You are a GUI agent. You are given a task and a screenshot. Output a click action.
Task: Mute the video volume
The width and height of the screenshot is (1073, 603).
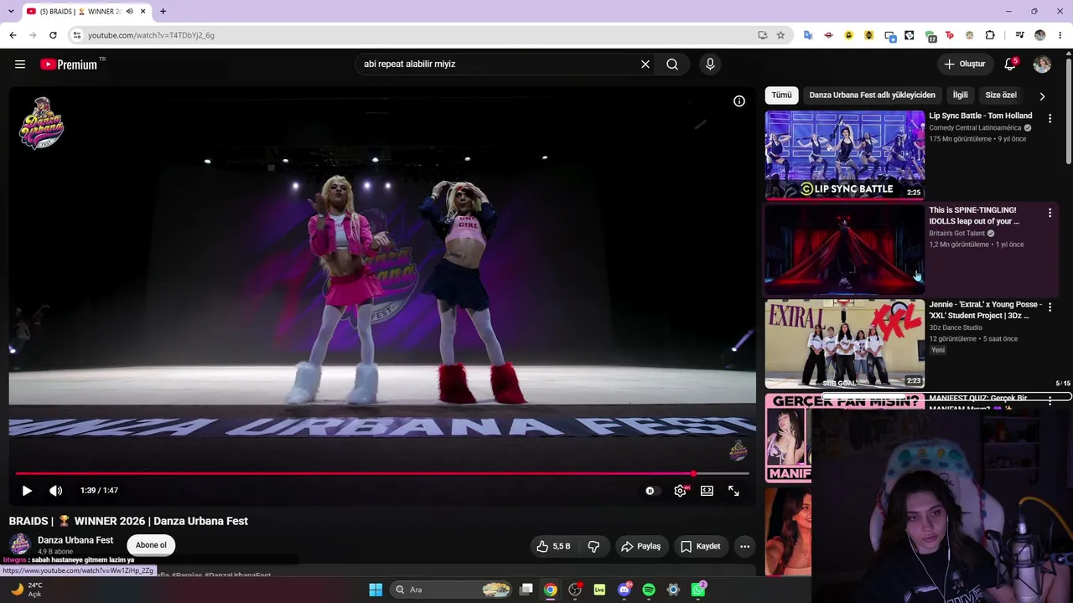(x=56, y=491)
